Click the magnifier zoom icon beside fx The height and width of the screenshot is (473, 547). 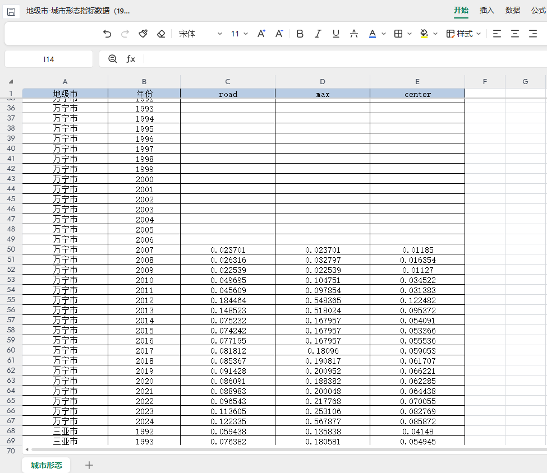point(113,59)
